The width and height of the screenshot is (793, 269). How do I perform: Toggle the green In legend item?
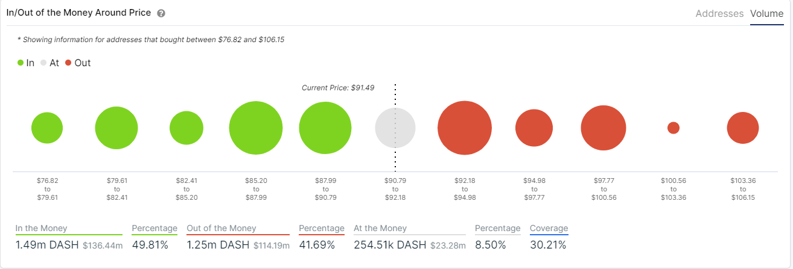pos(26,63)
